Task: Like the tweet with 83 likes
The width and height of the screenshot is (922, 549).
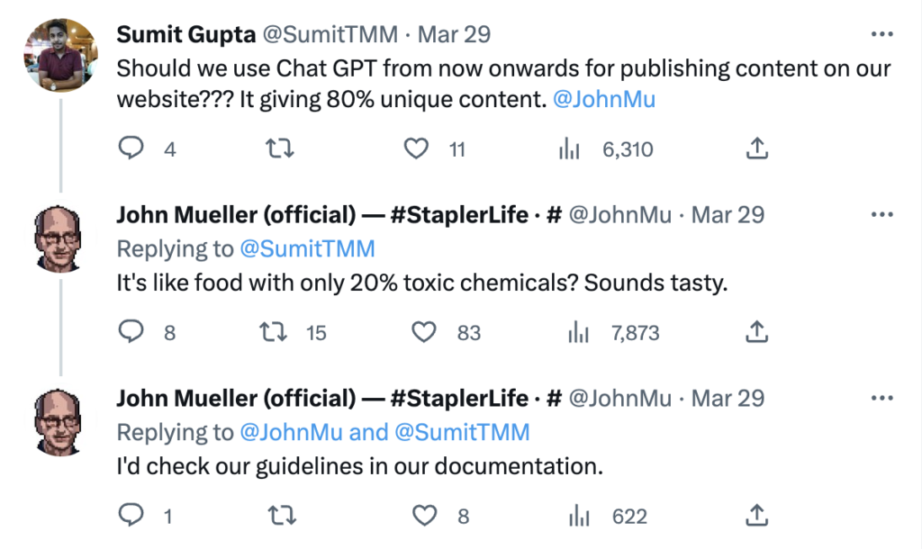Action: click(x=423, y=331)
